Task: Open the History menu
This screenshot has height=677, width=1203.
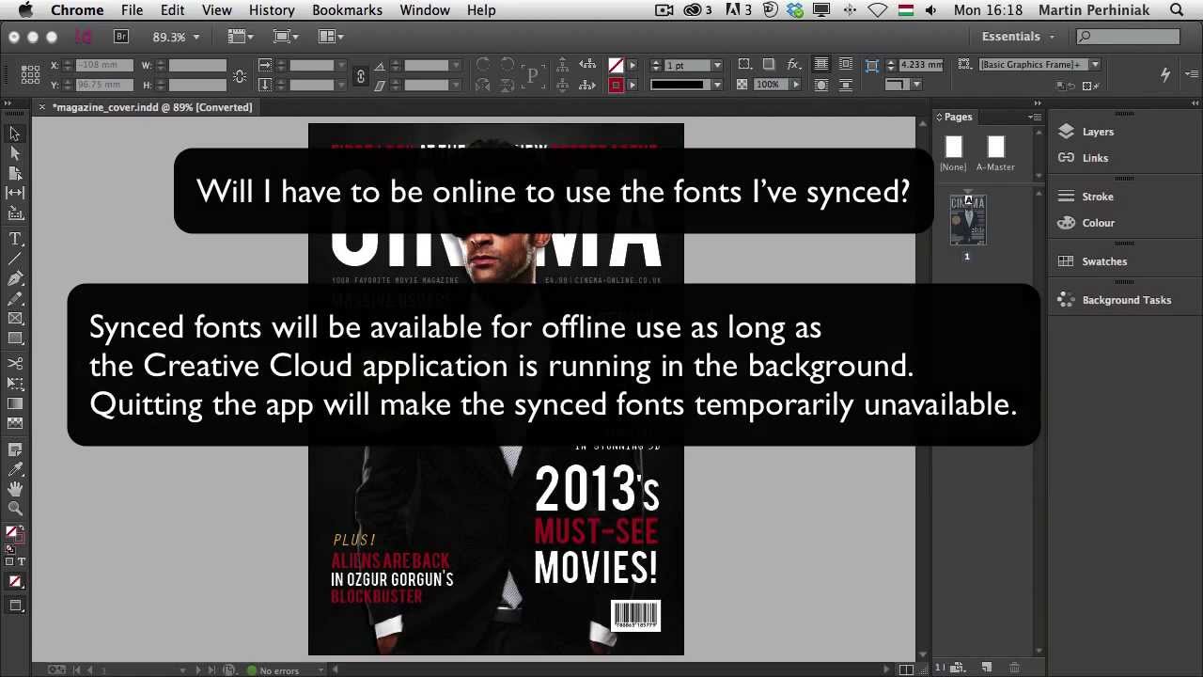Action: coord(272,10)
